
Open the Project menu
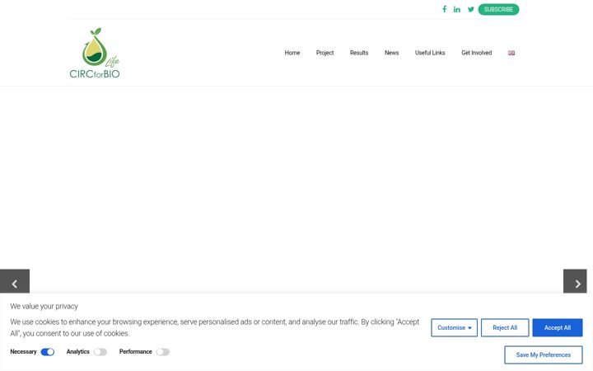[325, 53]
